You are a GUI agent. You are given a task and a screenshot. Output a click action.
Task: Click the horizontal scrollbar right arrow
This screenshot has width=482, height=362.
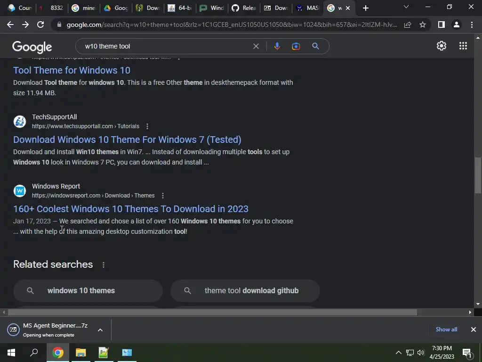470,313
